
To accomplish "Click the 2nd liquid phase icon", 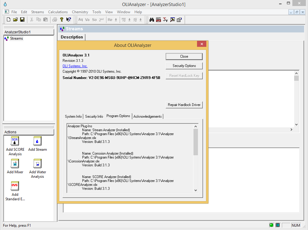I will click(x=101, y=20).
